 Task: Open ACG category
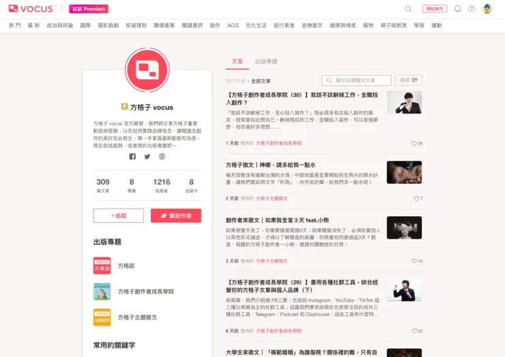pyautogui.click(x=233, y=25)
